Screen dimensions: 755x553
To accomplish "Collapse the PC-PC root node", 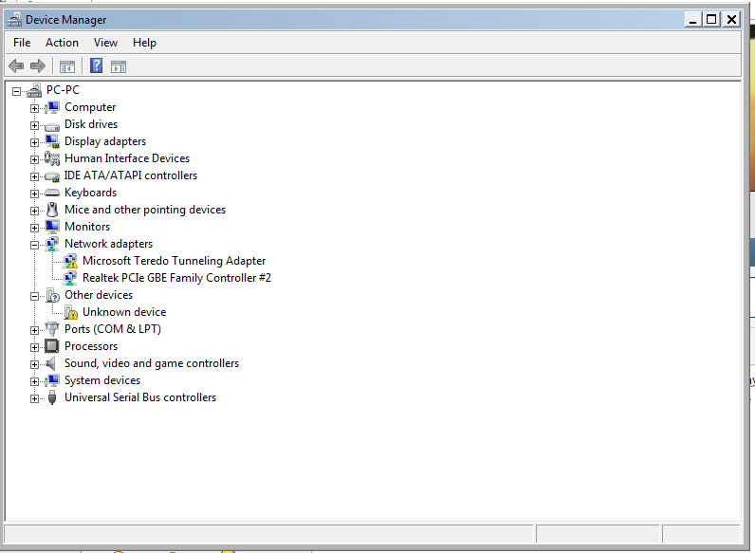I will click(16, 91).
